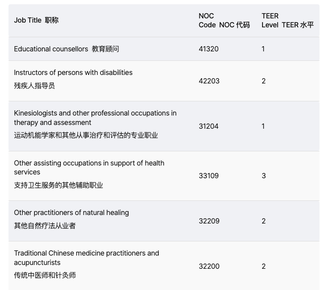
Task: Select Instructors of persons with disabilities
Action: pos(73,73)
